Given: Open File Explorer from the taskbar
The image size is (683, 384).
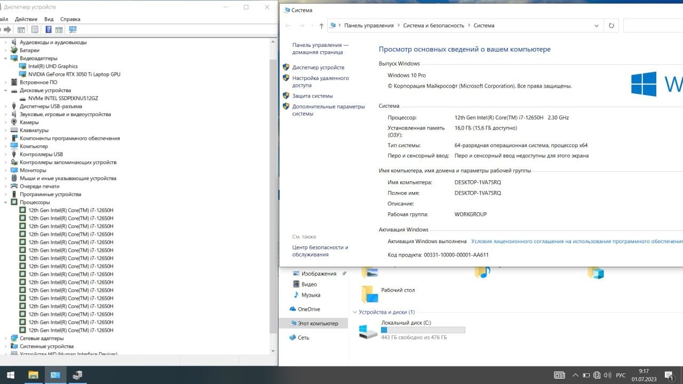Looking at the screenshot, I should pos(33,375).
